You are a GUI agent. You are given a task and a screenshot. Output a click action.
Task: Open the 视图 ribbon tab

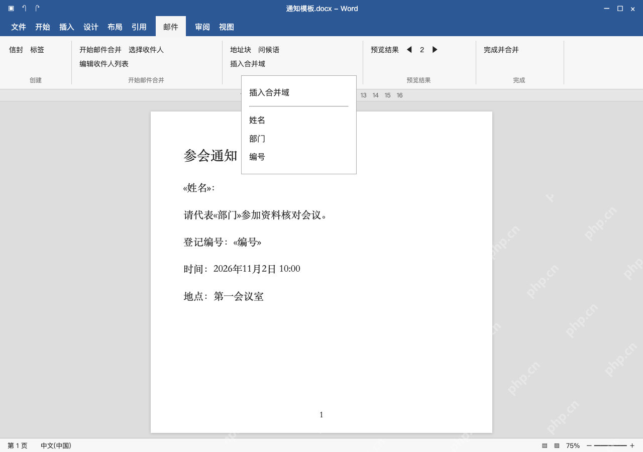227,27
